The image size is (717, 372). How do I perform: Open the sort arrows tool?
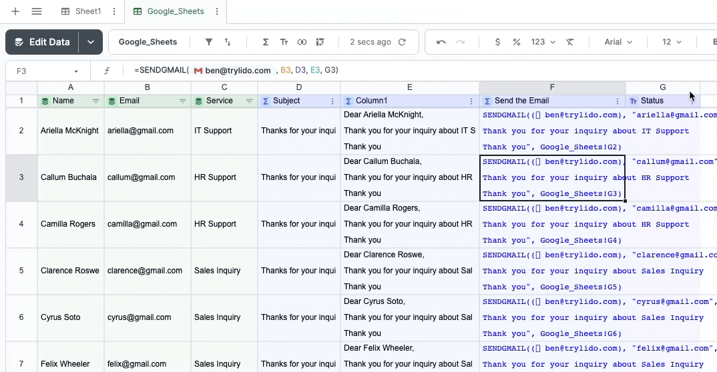[227, 42]
